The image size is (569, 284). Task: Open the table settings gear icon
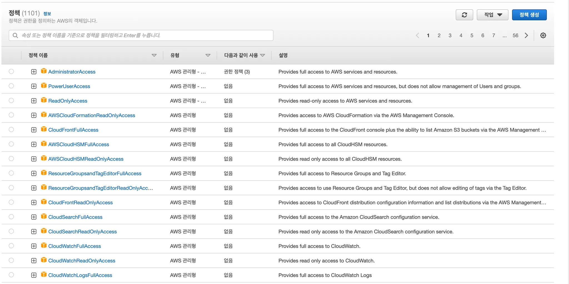pos(543,36)
